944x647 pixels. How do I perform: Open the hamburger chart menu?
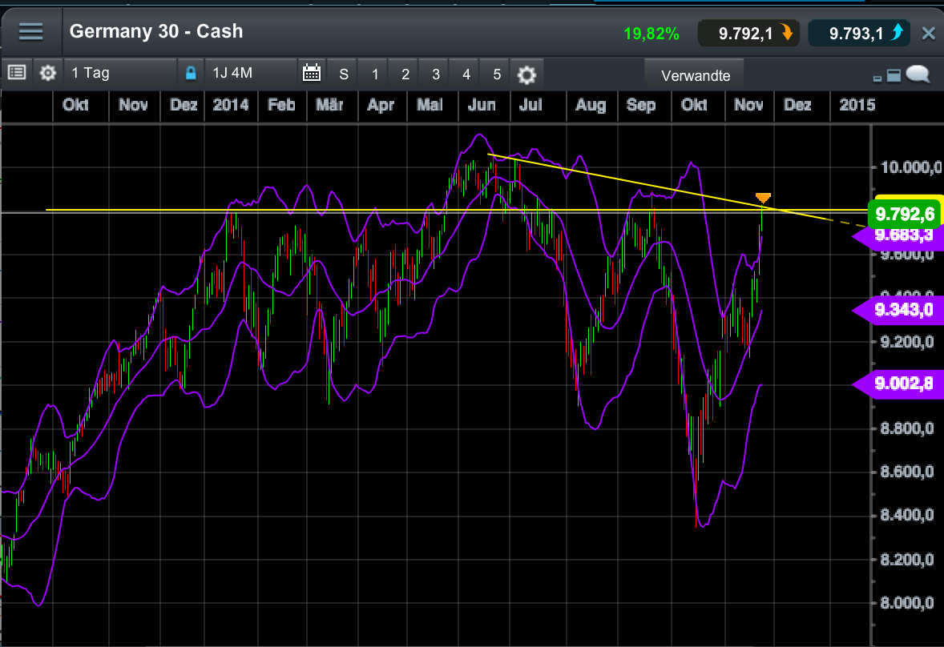30,31
